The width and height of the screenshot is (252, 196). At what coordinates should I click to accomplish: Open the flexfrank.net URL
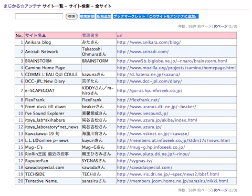138,100
